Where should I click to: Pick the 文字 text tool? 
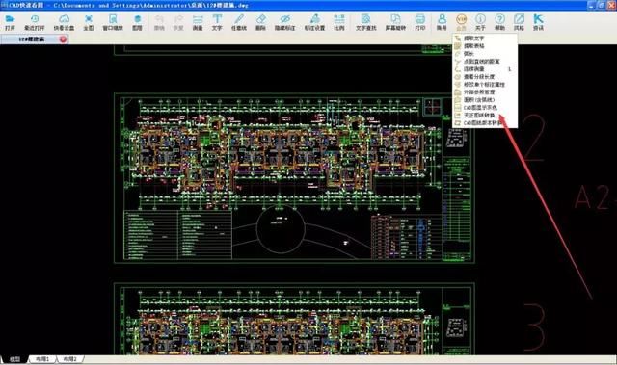point(217,22)
